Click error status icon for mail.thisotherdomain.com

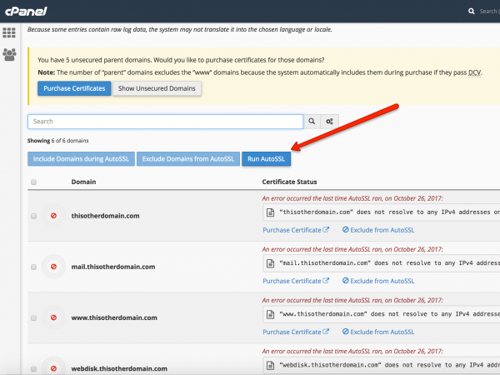coord(54,267)
